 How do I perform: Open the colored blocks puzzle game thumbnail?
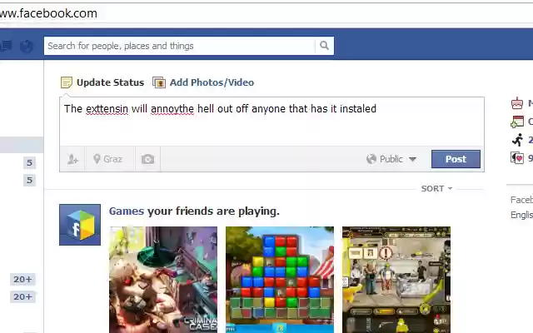280,280
